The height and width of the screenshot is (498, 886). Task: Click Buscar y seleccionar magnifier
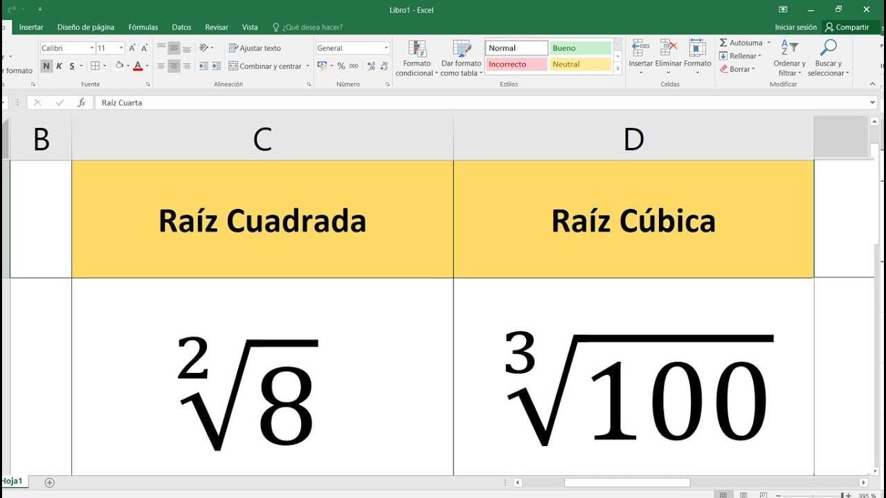[x=828, y=48]
